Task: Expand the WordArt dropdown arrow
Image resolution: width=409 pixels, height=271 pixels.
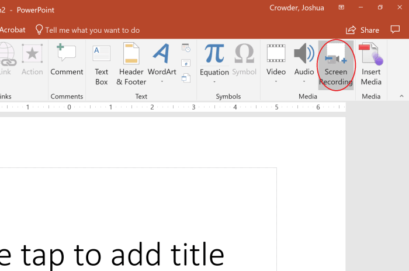Action: click(x=162, y=81)
